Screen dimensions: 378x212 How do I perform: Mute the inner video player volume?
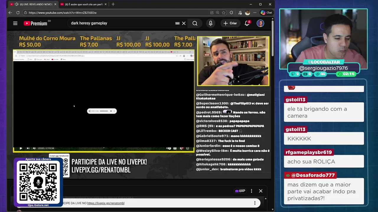click(34, 148)
